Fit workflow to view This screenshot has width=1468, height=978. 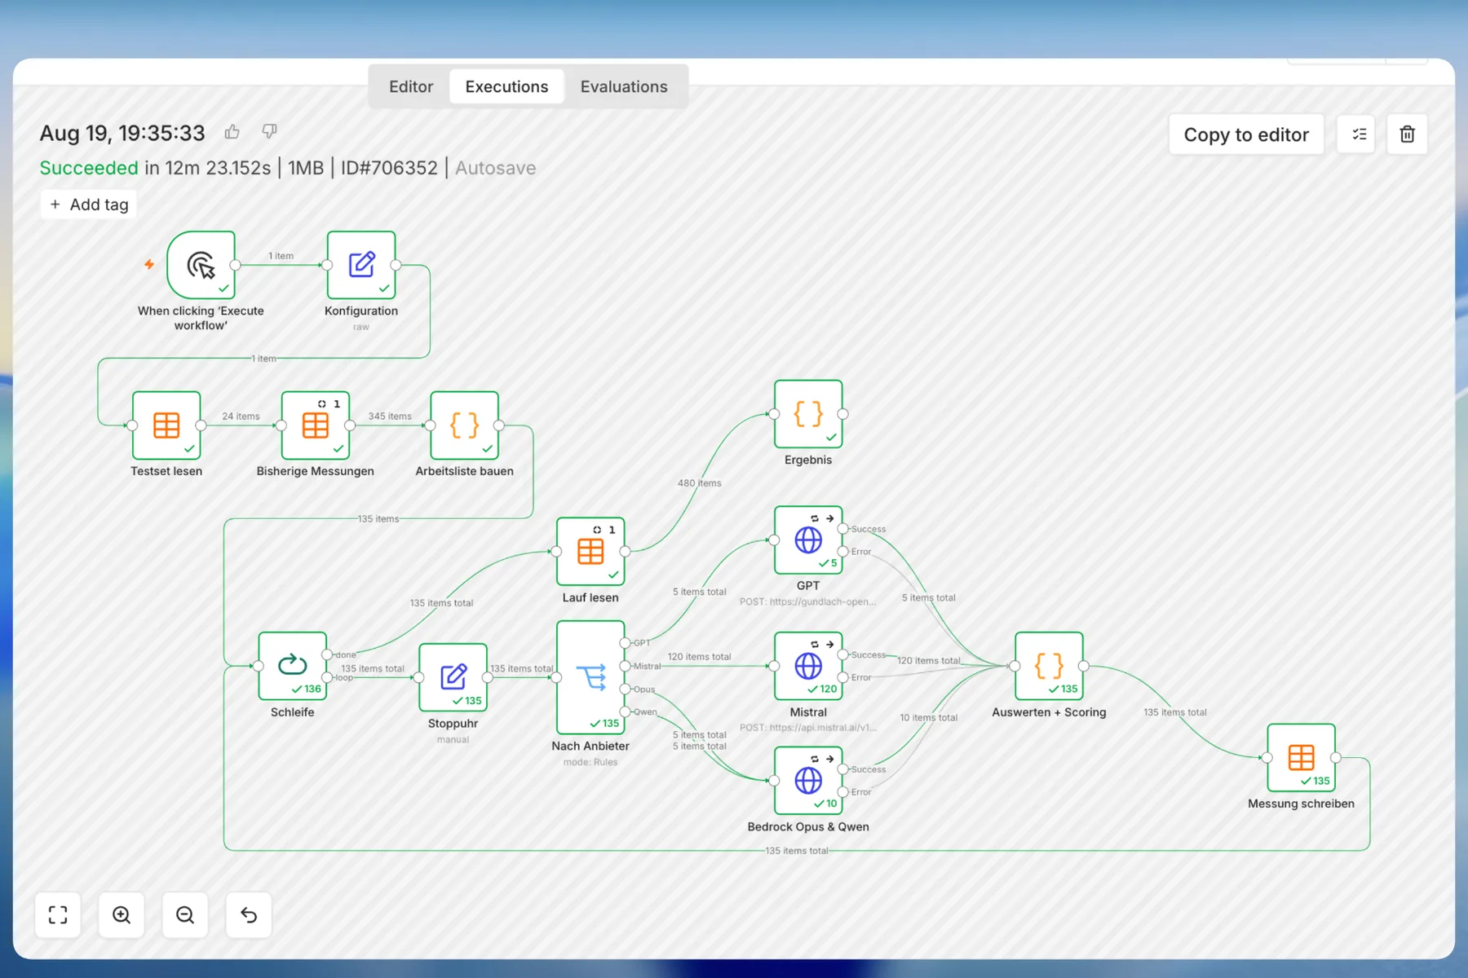58,915
